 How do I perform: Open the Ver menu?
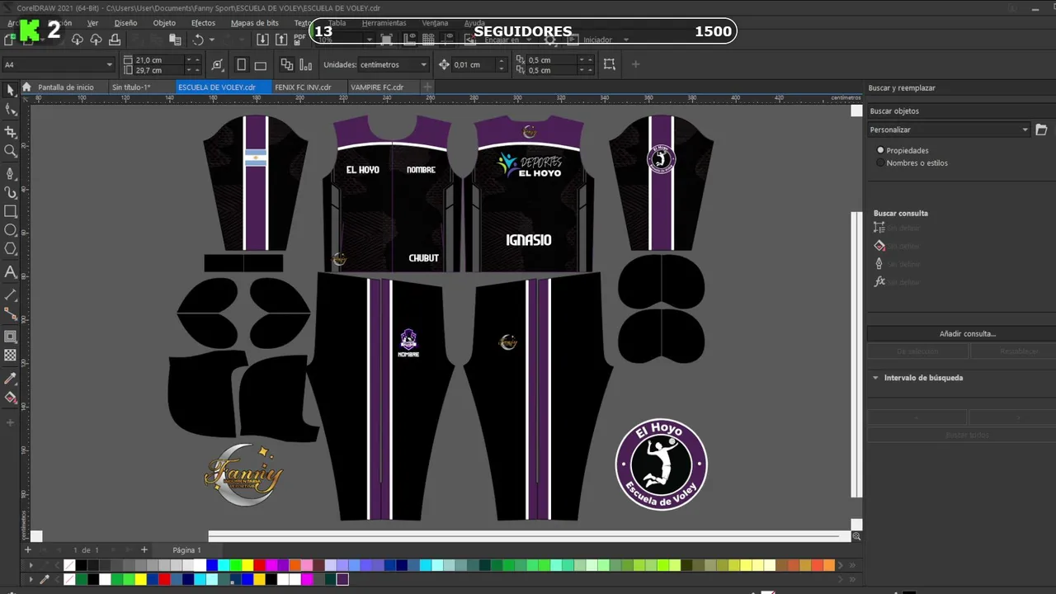(x=92, y=23)
